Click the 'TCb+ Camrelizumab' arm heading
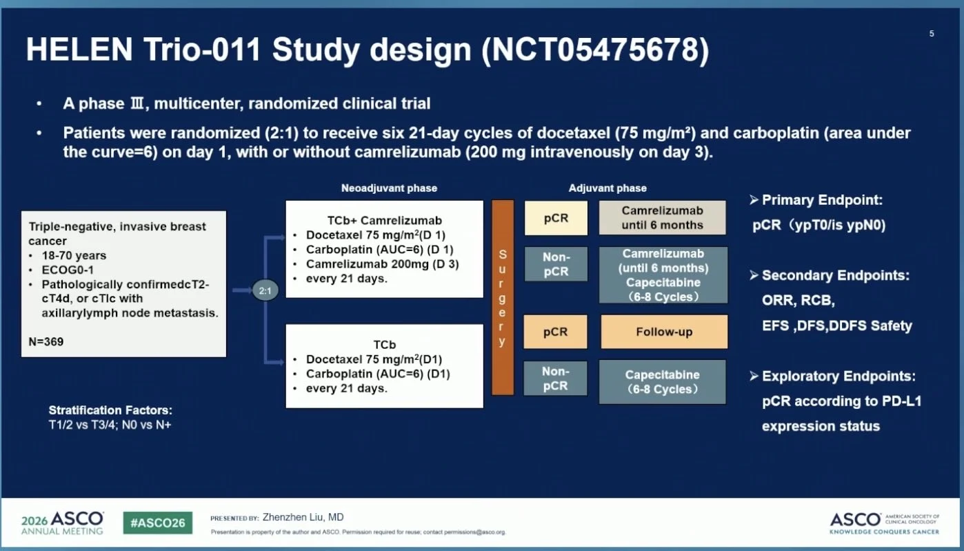This screenshot has height=551, width=964. click(x=384, y=221)
